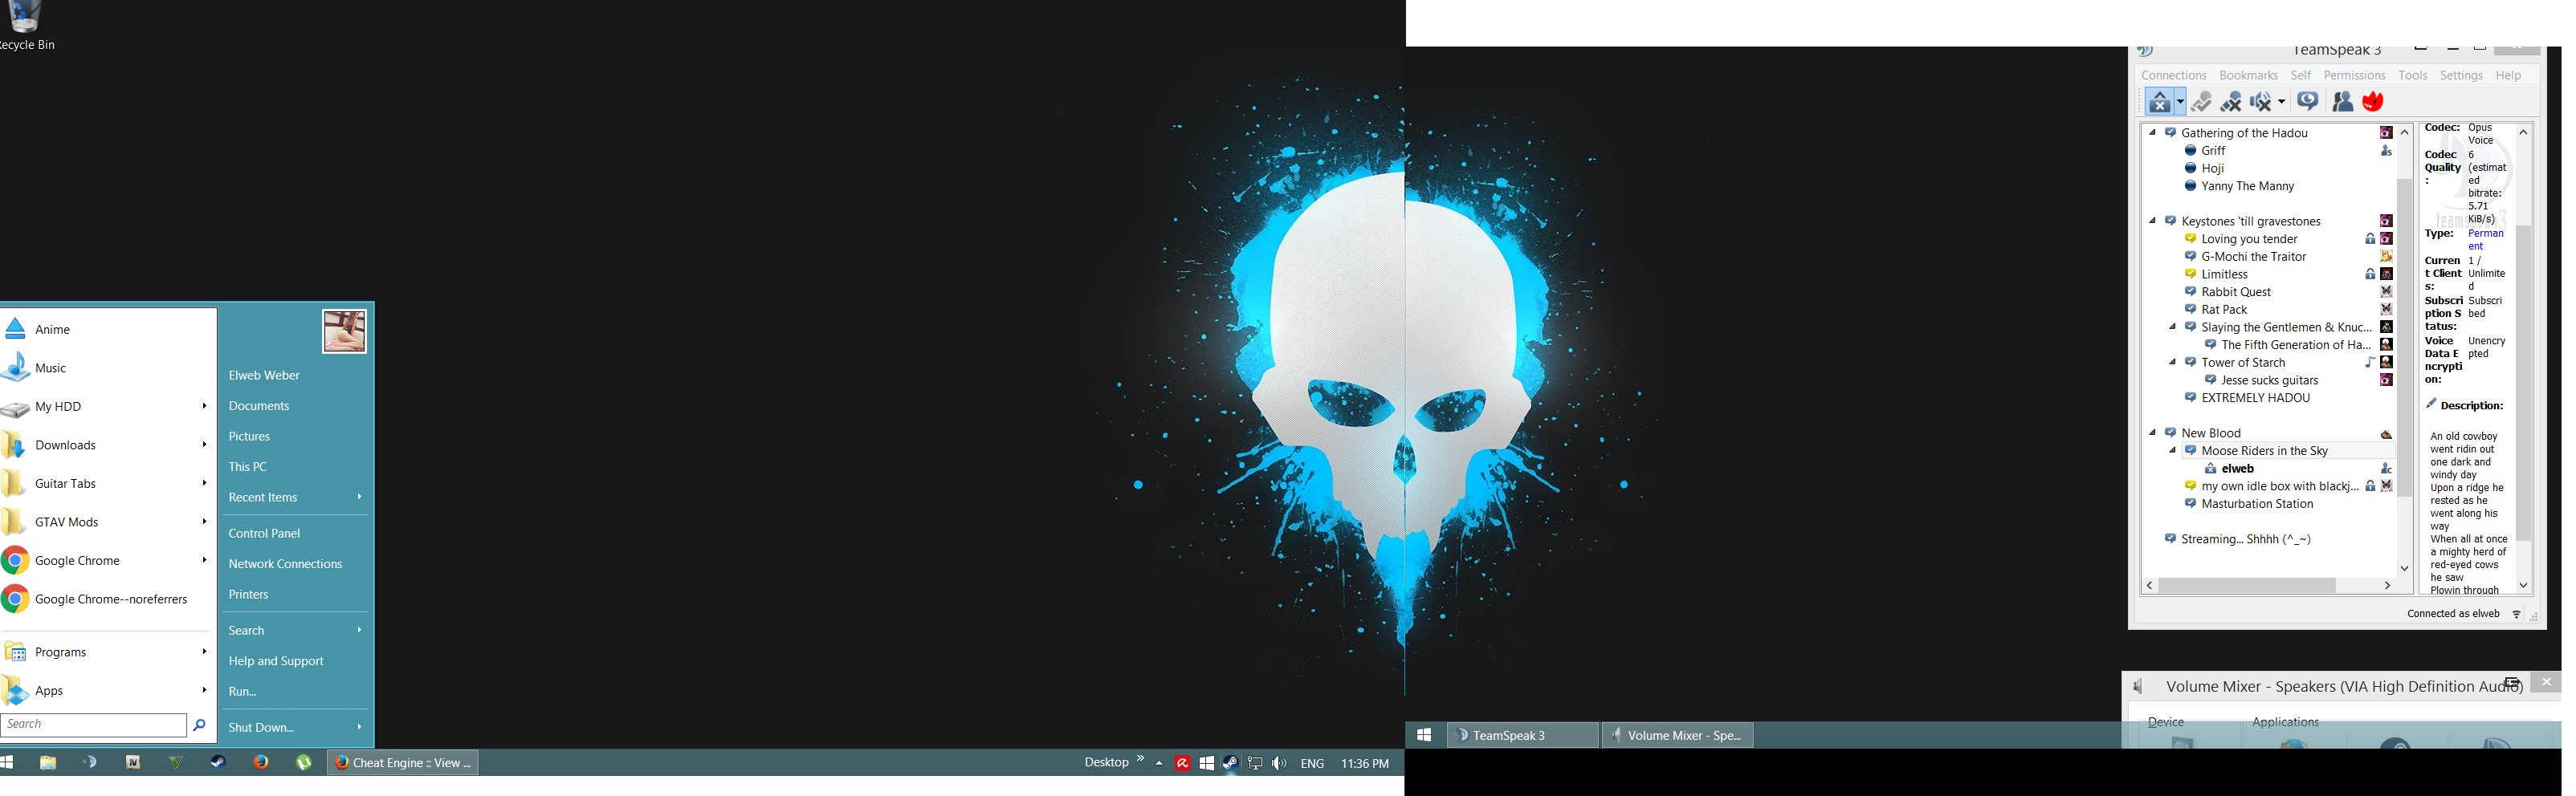Toggle the activate microphone icon in TeamSpeak toolbar
Screen dimensions: 2576x796
[x=2201, y=102]
